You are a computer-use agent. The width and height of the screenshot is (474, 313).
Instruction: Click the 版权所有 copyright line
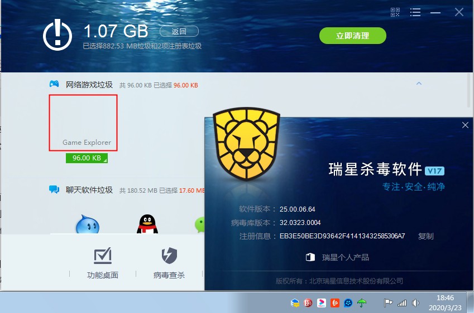tap(339, 281)
